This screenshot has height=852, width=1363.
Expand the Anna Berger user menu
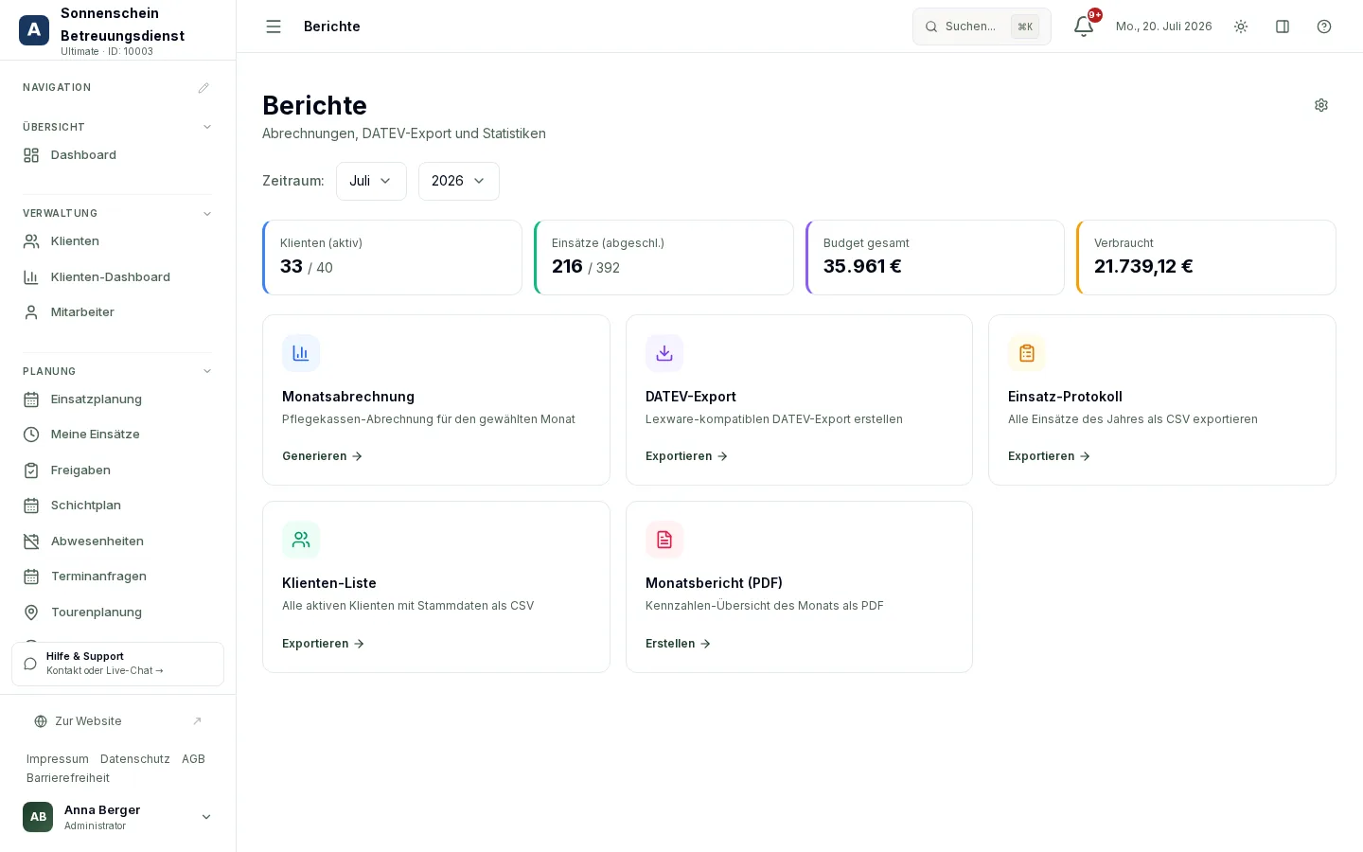point(206,817)
